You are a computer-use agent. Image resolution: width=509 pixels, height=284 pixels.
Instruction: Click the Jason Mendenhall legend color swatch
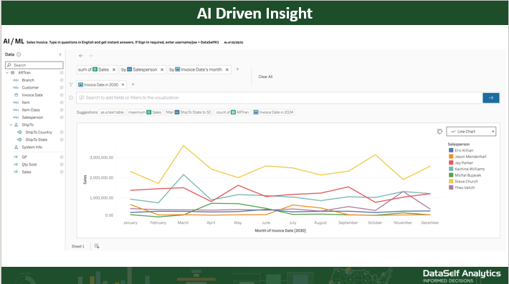451,157
